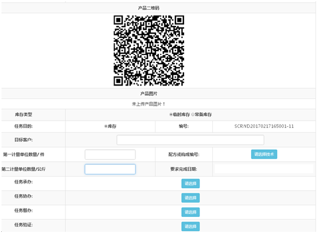
Task: Click 请选择 button for 任务验证
Action: click(x=190, y=227)
